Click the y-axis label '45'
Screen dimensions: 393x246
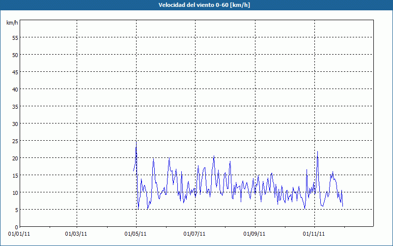(15, 72)
